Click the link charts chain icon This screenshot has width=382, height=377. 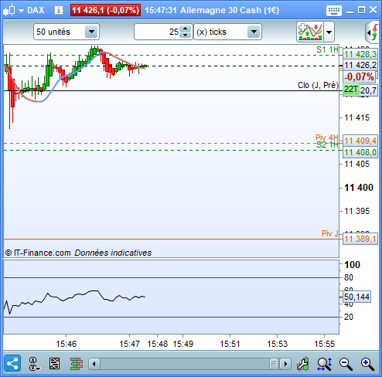[x=34, y=364]
